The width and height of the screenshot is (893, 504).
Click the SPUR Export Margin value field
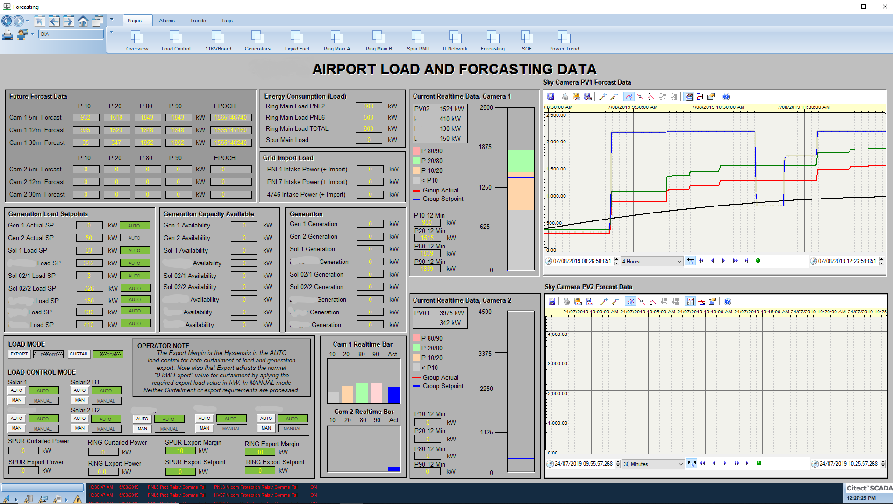click(x=180, y=451)
